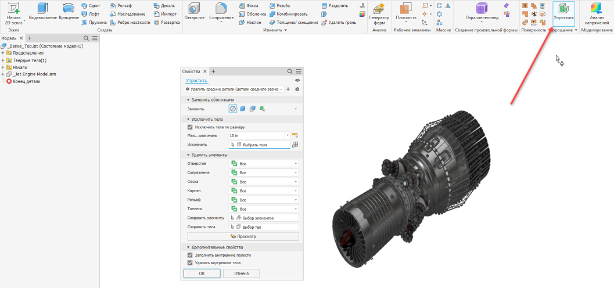Click the Просмотр preview button
Viewport: 614px width, 288px height.
tap(243, 236)
